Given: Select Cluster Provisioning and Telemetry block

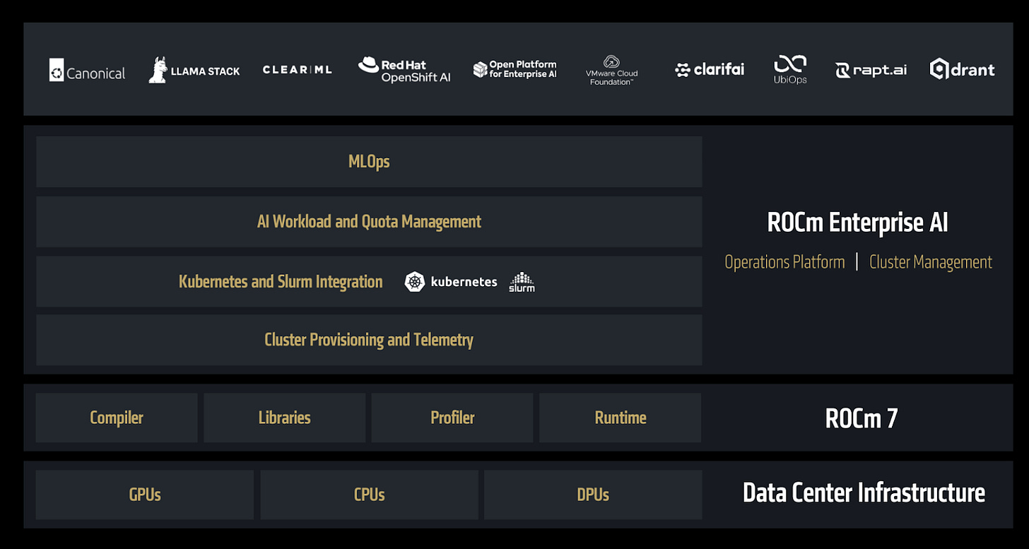Looking at the screenshot, I should [x=369, y=340].
